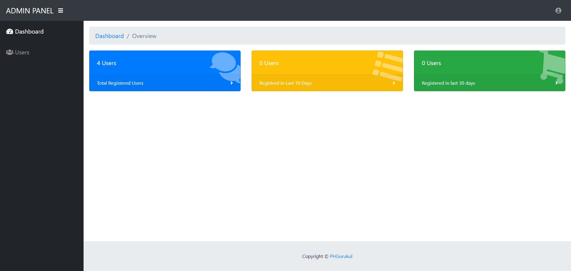Select Dashboard from the sidebar menu
The height and width of the screenshot is (271, 571).
click(29, 31)
